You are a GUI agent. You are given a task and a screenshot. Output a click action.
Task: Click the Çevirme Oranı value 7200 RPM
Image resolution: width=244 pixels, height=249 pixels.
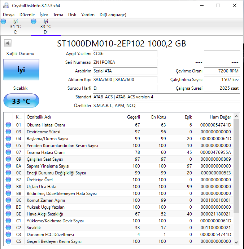(x=222, y=71)
